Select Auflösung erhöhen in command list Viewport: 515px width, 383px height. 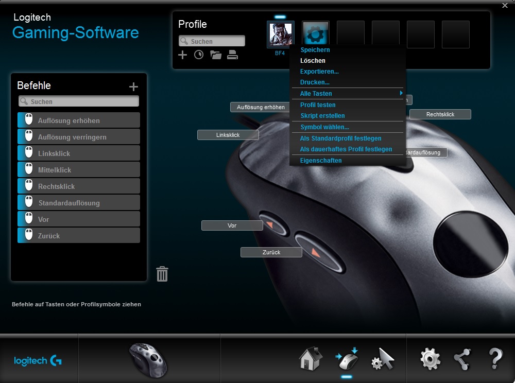pyautogui.click(x=79, y=120)
